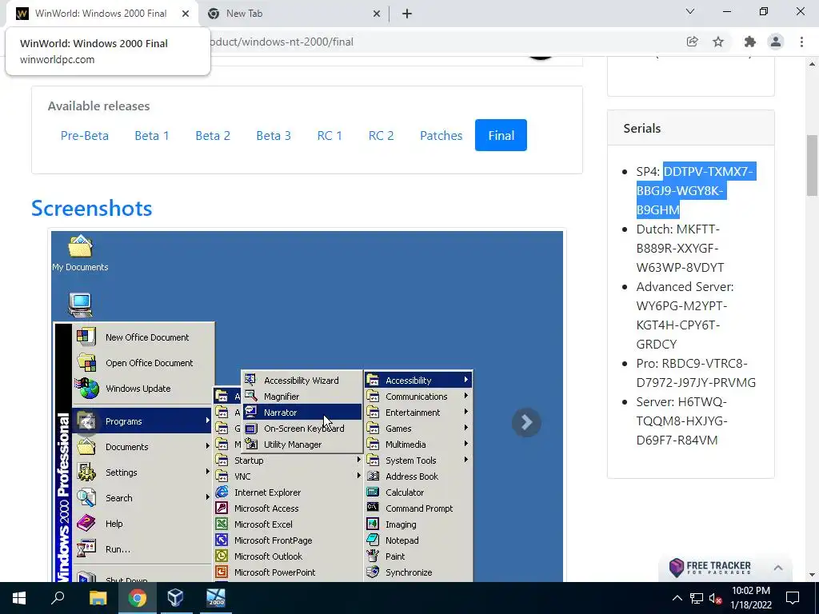Go to next screenshot with carousel arrow
Screen dimensions: 819x614
coord(526,422)
